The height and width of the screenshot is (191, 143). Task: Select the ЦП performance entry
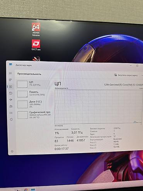34,84
